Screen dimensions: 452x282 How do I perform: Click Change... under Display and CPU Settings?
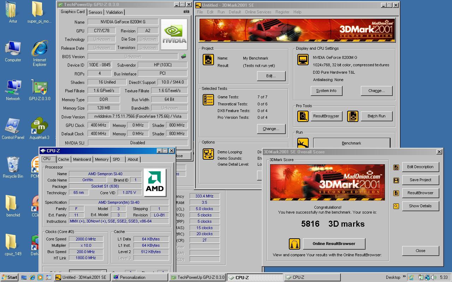(x=377, y=91)
